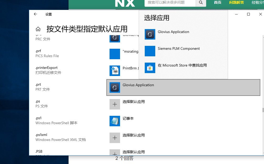The height and width of the screenshot is (164, 264).
Task: Open 问题解答 tab in browser page
Action: pos(236,2)
